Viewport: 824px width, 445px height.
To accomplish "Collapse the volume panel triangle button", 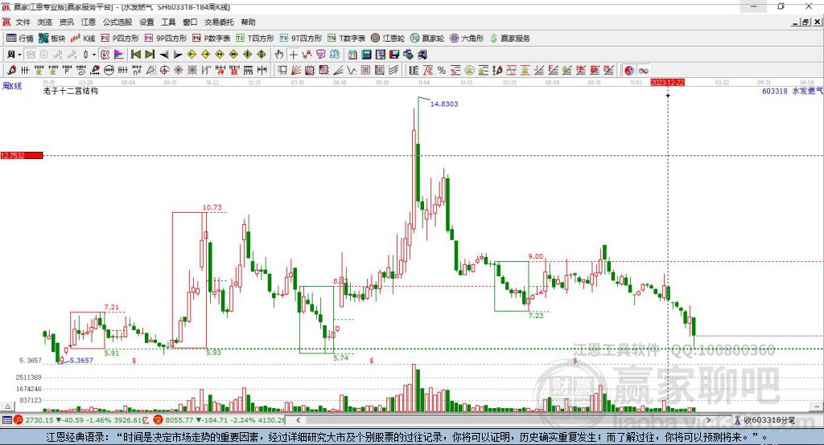I will tap(7, 406).
